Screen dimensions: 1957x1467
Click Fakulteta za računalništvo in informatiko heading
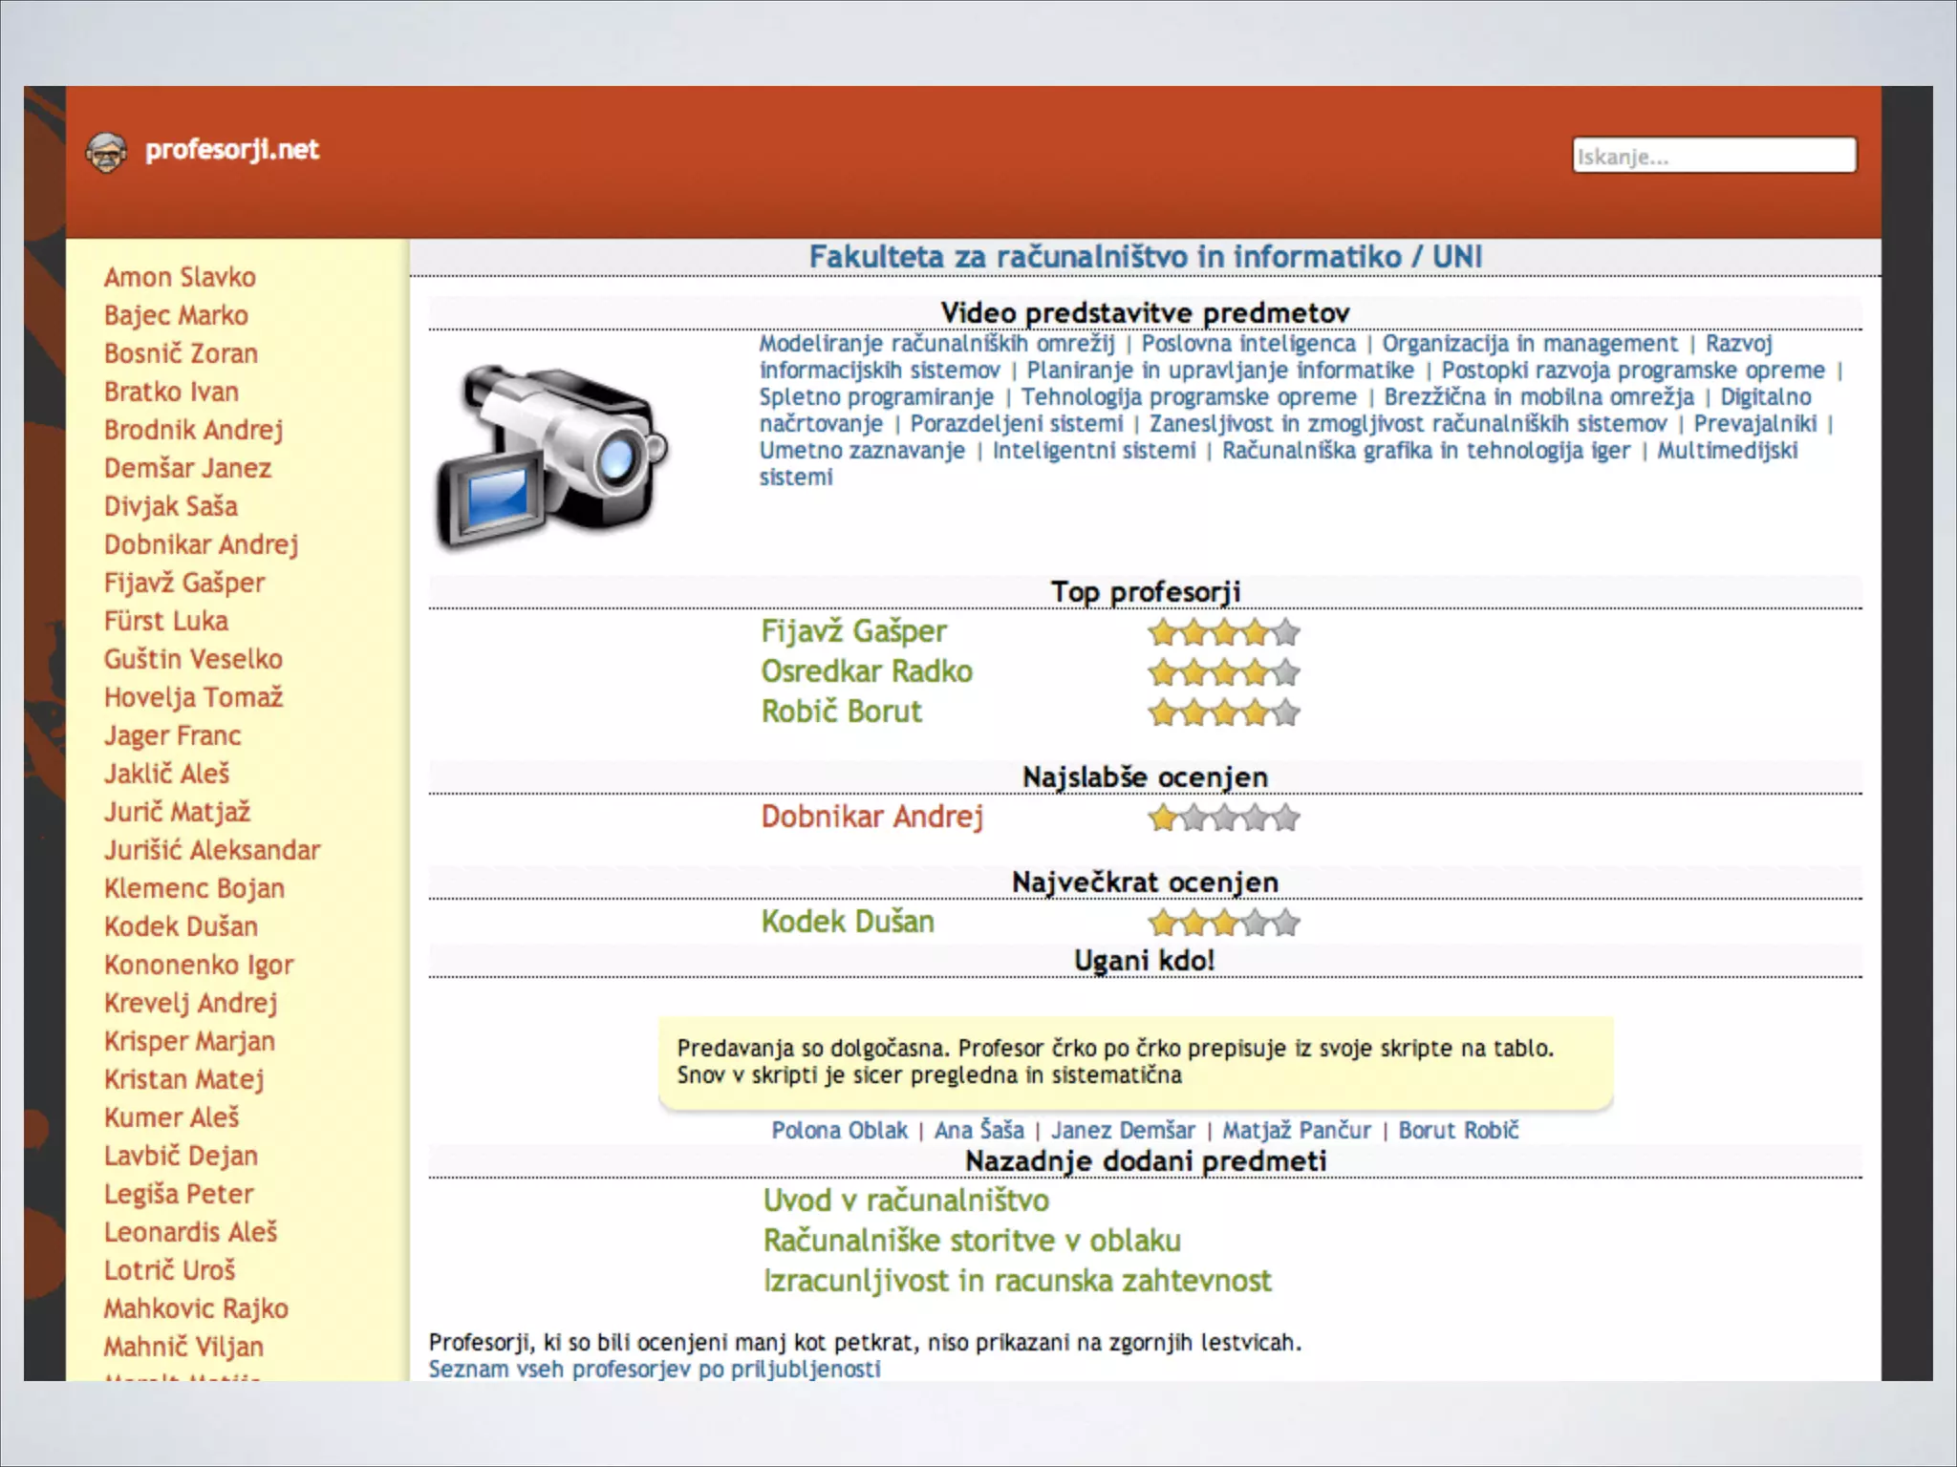1145,257
